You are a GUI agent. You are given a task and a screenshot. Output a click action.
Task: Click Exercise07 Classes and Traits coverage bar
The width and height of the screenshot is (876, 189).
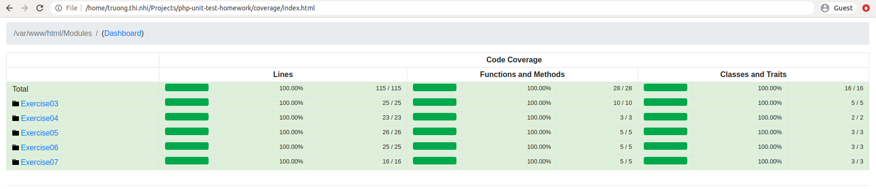pyautogui.click(x=666, y=161)
